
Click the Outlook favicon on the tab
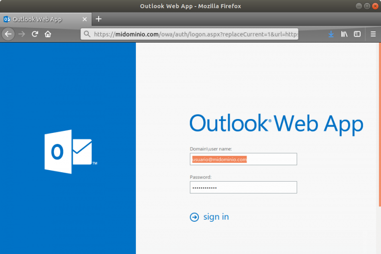point(7,19)
